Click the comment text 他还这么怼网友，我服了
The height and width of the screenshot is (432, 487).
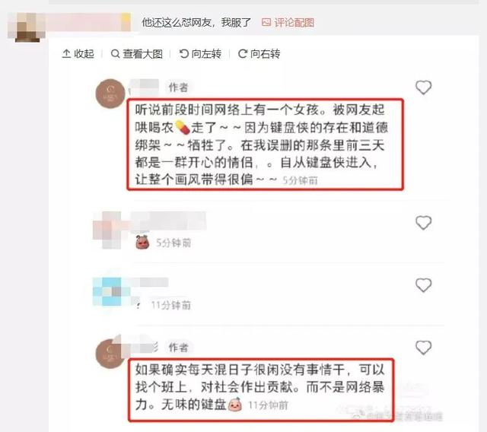[196, 22]
